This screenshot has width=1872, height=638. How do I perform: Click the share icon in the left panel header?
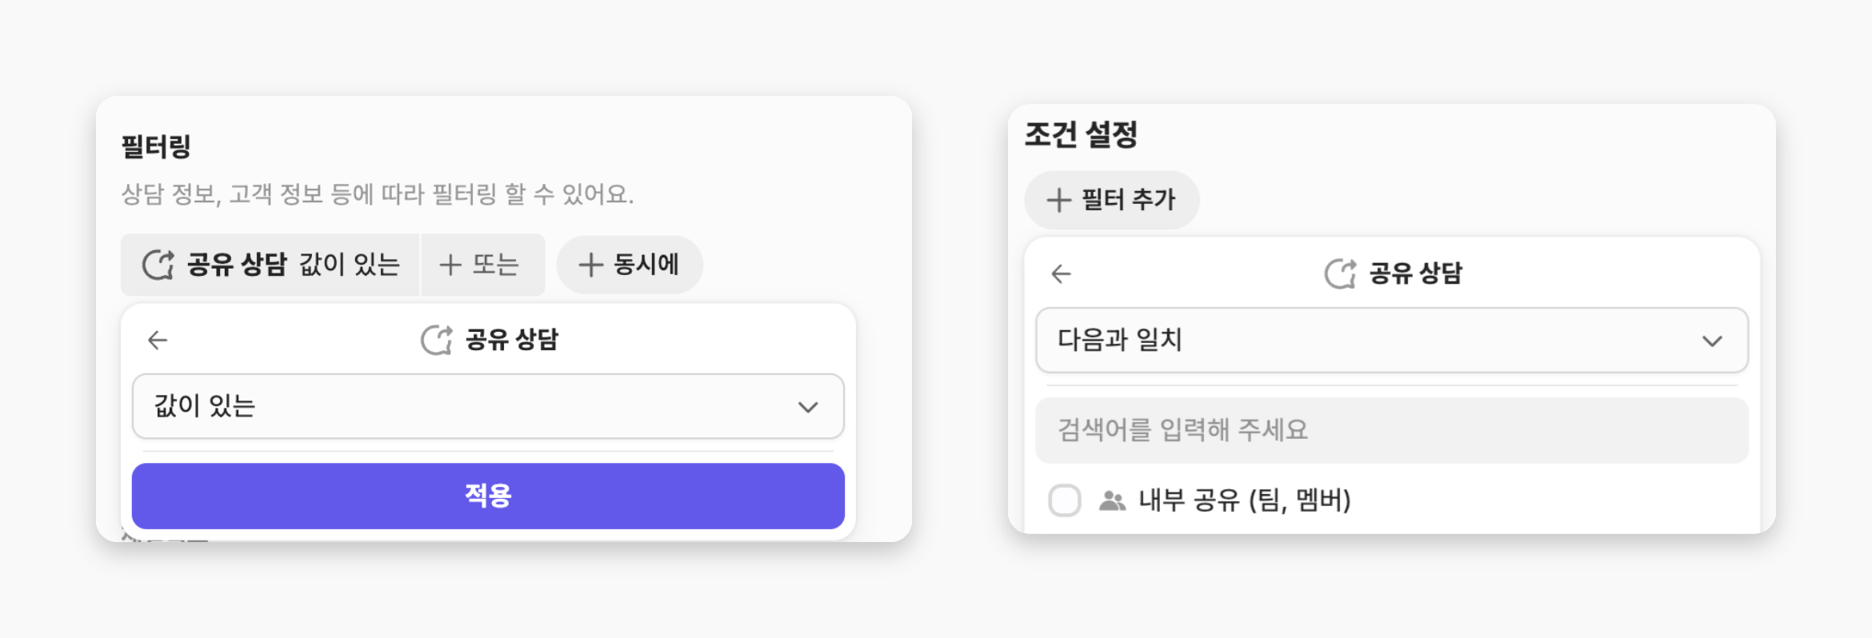click(x=437, y=340)
